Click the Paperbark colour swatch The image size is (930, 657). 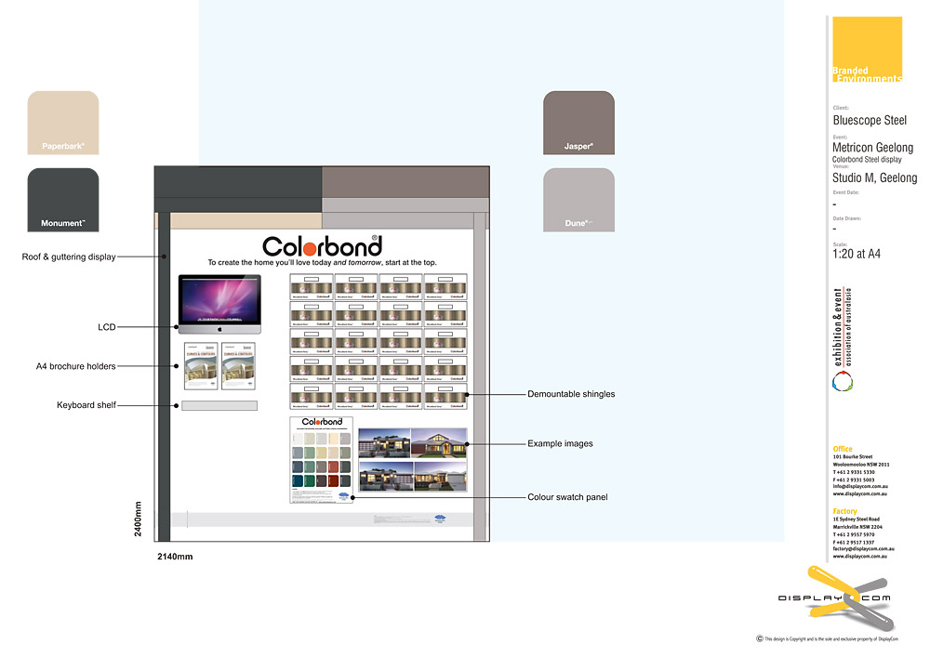pyautogui.click(x=63, y=123)
